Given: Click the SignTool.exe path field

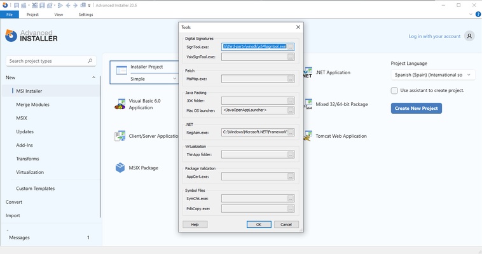Looking at the screenshot, I should [254, 46].
